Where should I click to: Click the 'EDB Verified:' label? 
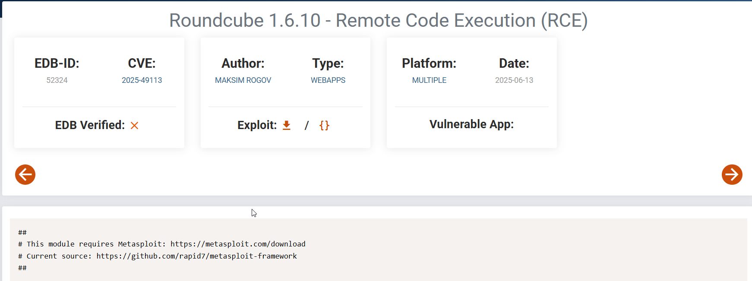[x=90, y=125]
